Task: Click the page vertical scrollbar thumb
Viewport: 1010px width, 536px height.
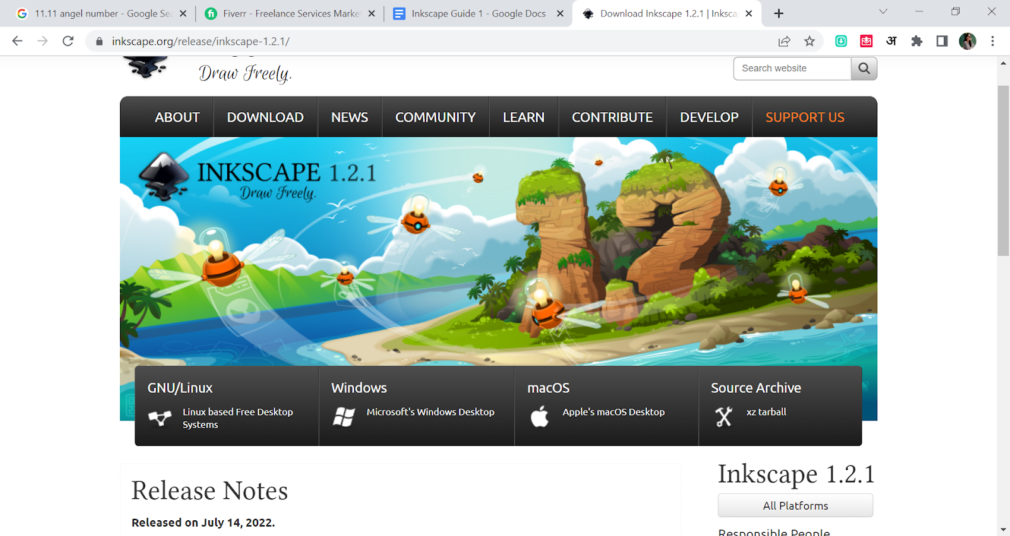Action: tap(1003, 170)
